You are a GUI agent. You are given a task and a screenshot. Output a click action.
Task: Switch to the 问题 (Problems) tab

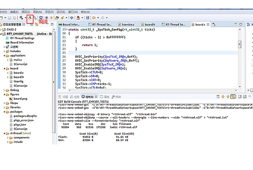pyautogui.click(x=63, y=97)
